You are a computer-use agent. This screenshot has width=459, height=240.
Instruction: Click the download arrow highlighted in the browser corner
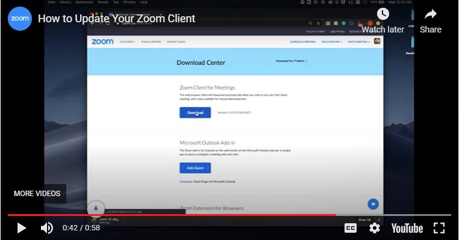click(96, 209)
